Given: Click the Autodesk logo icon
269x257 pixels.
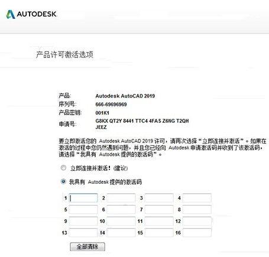Looking at the screenshot, I should coord(11,14).
